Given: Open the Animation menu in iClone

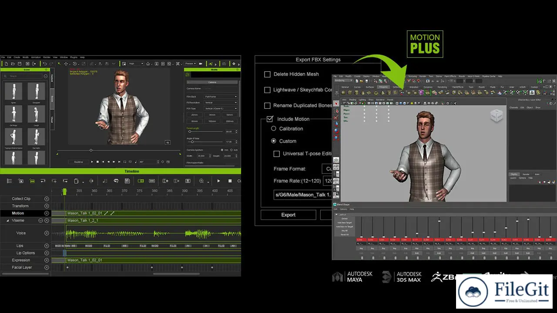Looking at the screenshot, I should point(36,57).
